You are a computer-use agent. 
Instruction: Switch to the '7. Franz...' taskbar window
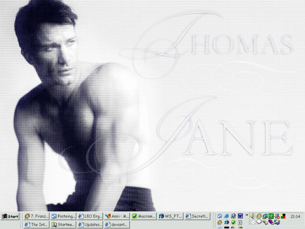point(37,216)
